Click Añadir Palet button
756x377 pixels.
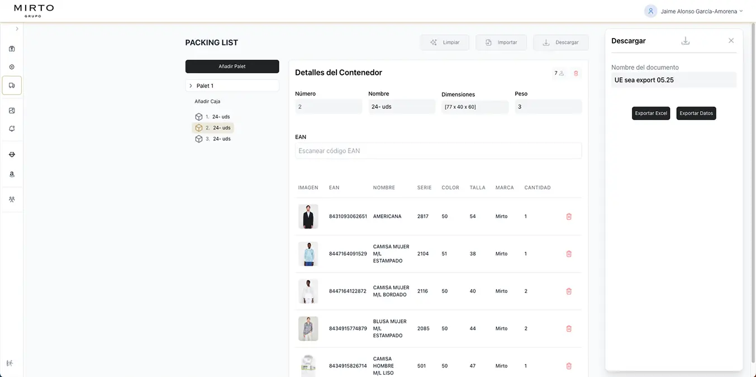click(x=232, y=66)
